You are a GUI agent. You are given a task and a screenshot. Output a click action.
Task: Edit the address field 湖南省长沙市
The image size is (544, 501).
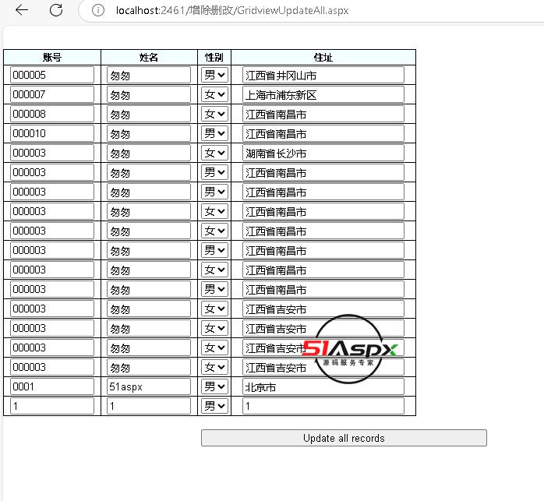coord(323,153)
